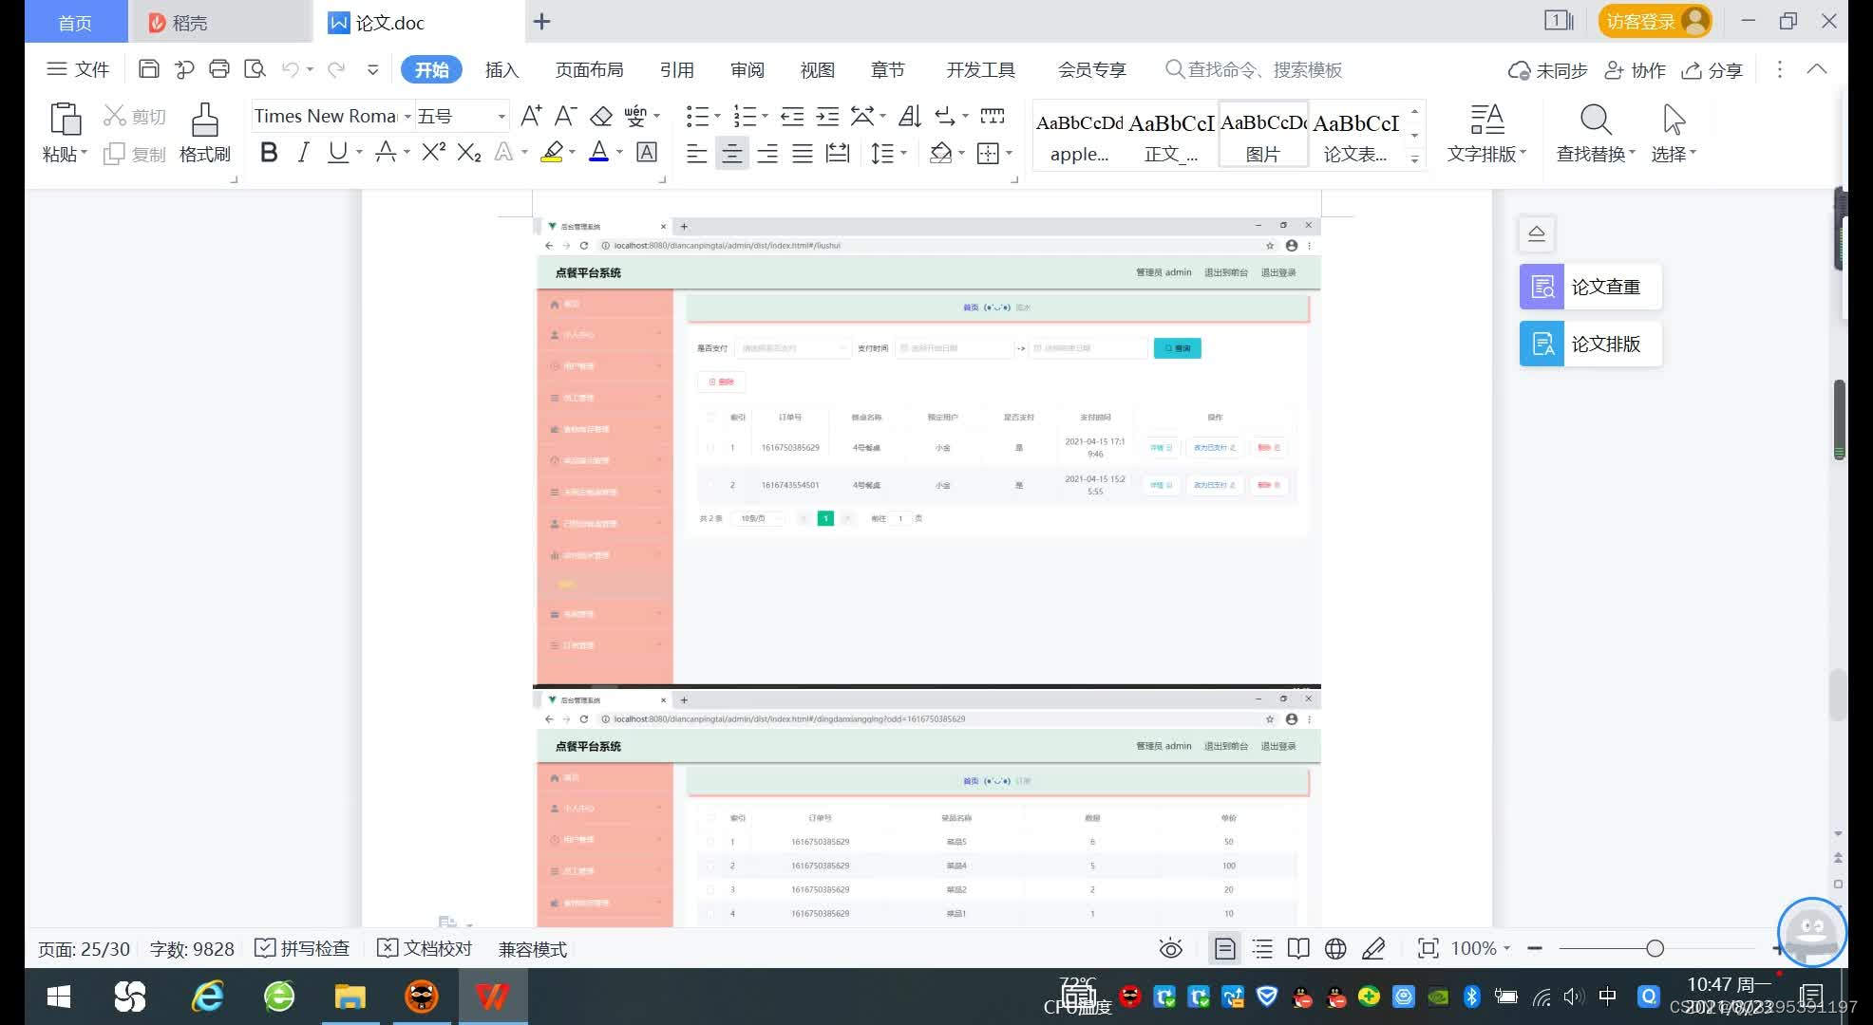Click the Format Painter brush icon
Image resolution: width=1873 pixels, height=1025 pixels.
tap(204, 120)
